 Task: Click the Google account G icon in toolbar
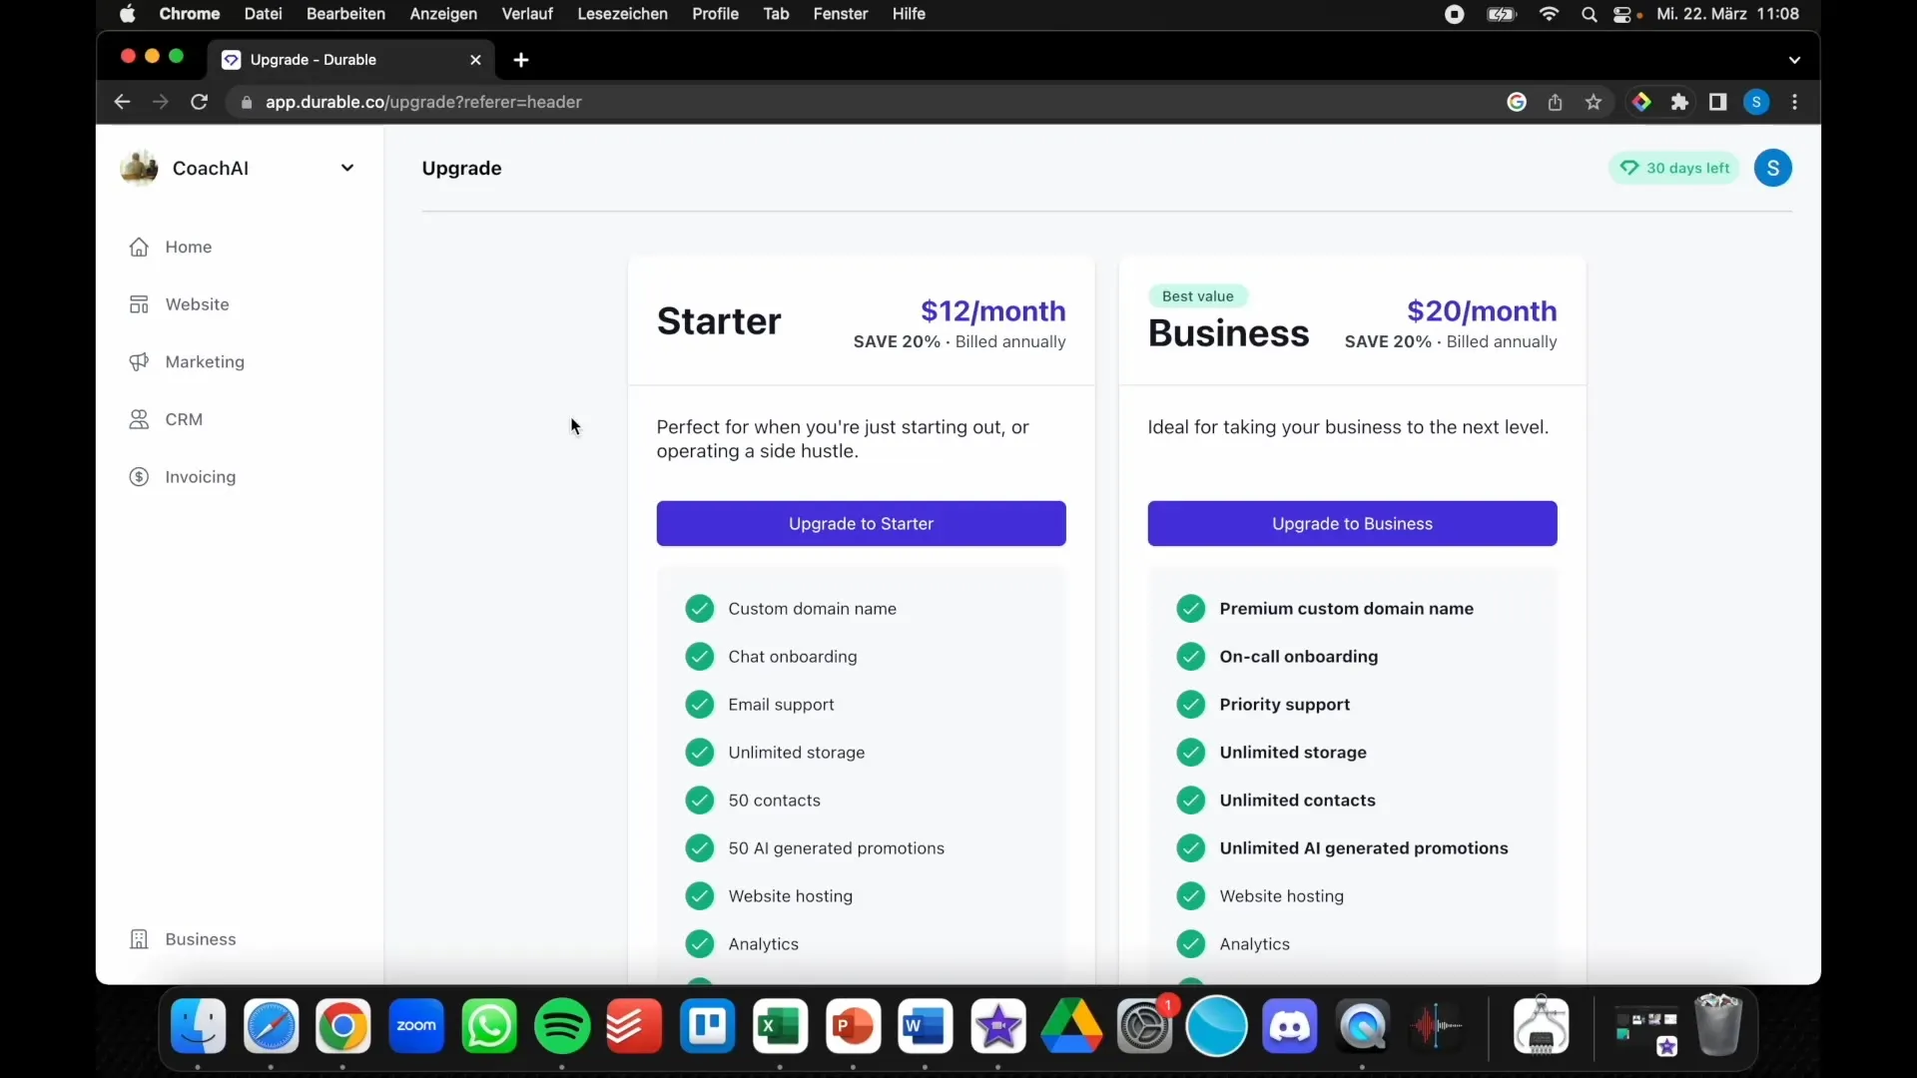(1517, 102)
